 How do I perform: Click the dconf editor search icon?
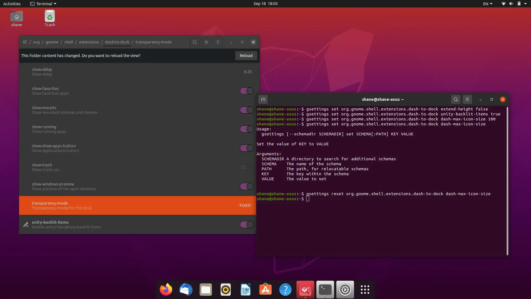click(x=195, y=42)
